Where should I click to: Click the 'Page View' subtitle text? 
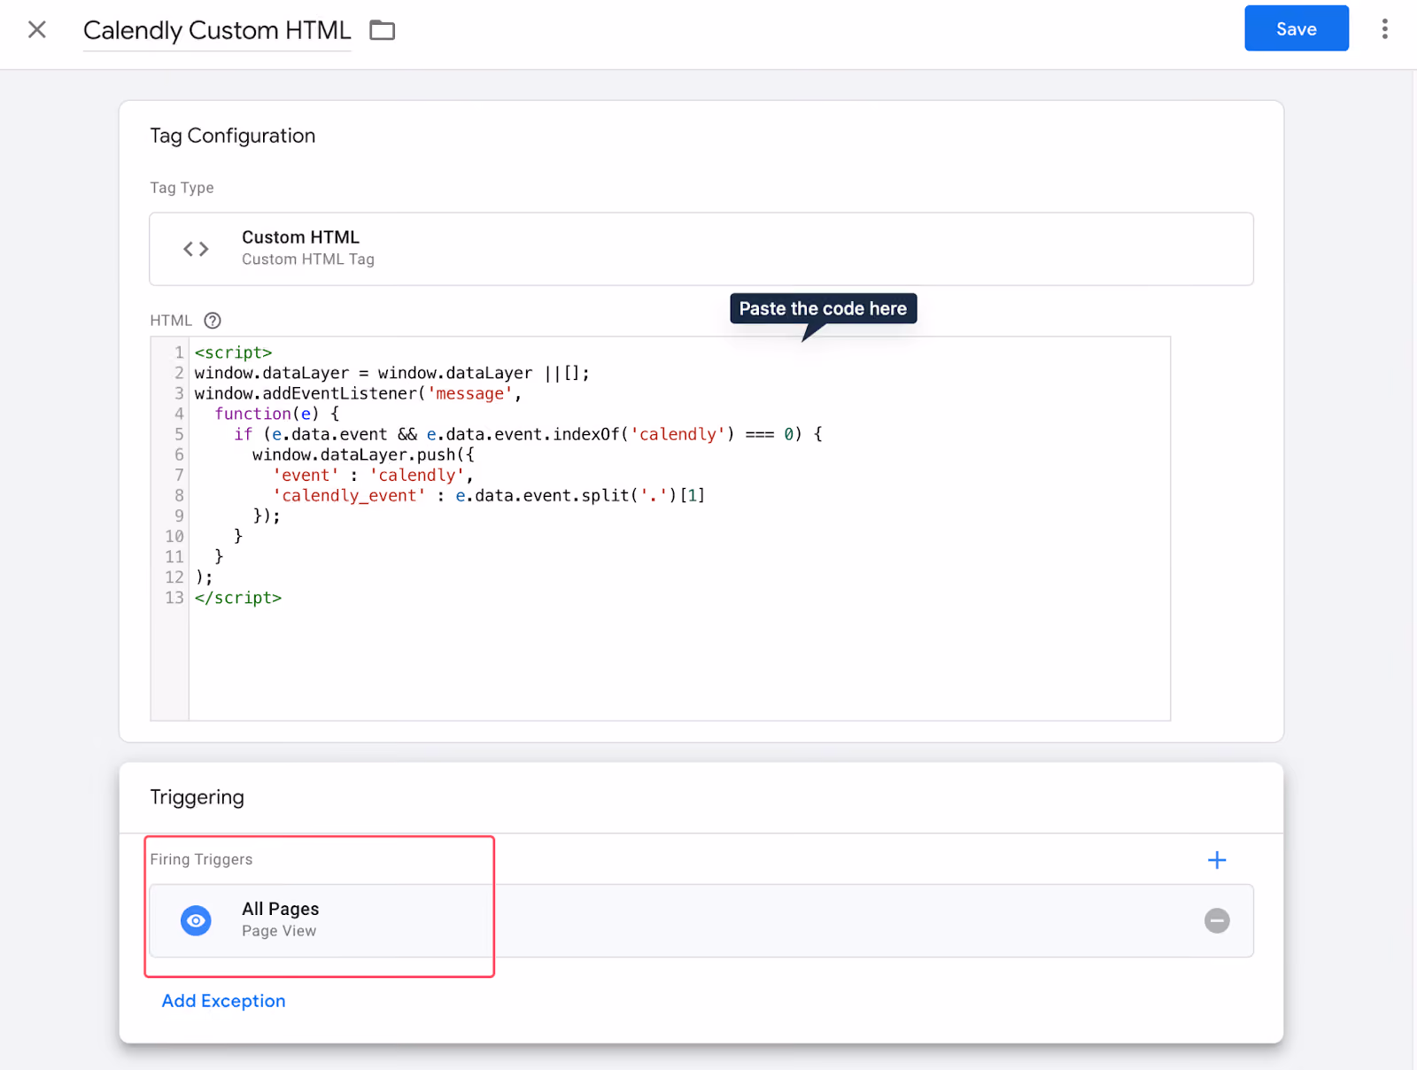[279, 931]
